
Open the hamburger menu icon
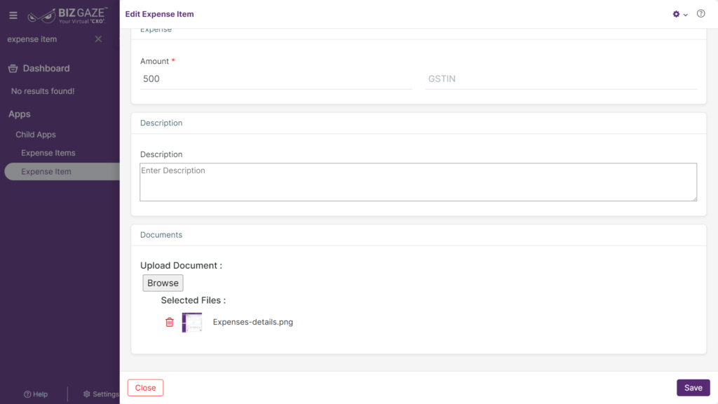(13, 15)
